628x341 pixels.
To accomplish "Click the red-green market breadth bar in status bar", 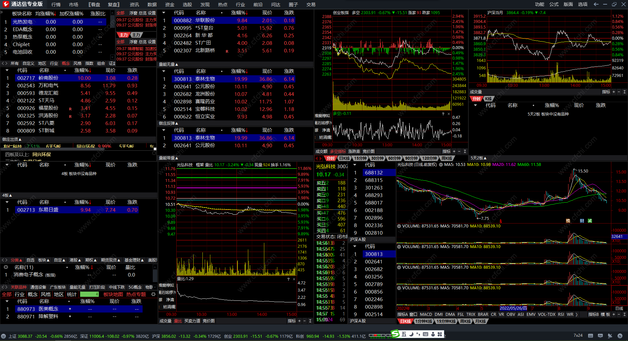I will pos(380,335).
